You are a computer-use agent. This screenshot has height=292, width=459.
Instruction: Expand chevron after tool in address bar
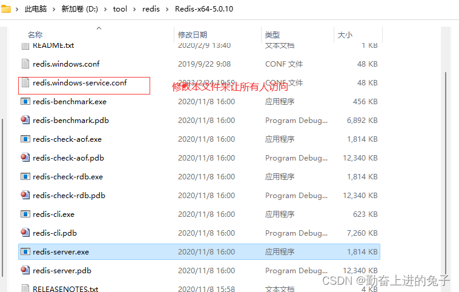[x=134, y=9]
